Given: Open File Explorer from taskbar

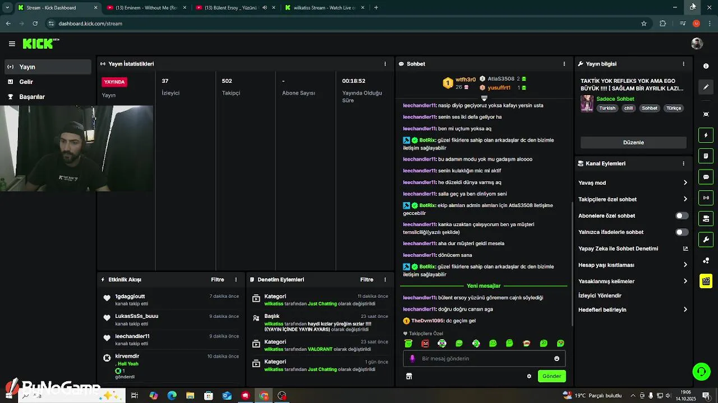Looking at the screenshot, I should pyautogui.click(x=190, y=396).
